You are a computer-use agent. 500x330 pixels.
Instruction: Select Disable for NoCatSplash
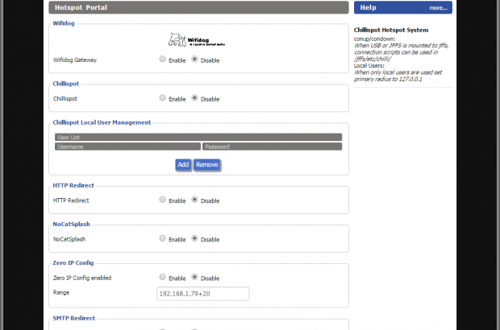pyautogui.click(x=194, y=238)
